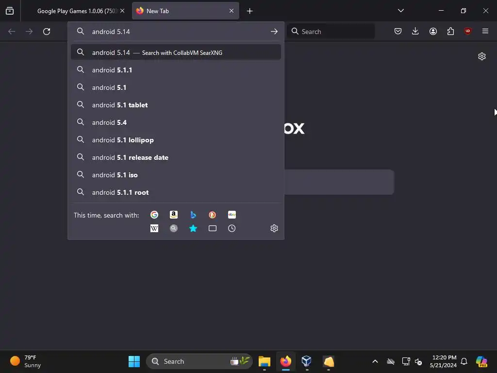Select the New Tab tab

pyautogui.click(x=185, y=11)
